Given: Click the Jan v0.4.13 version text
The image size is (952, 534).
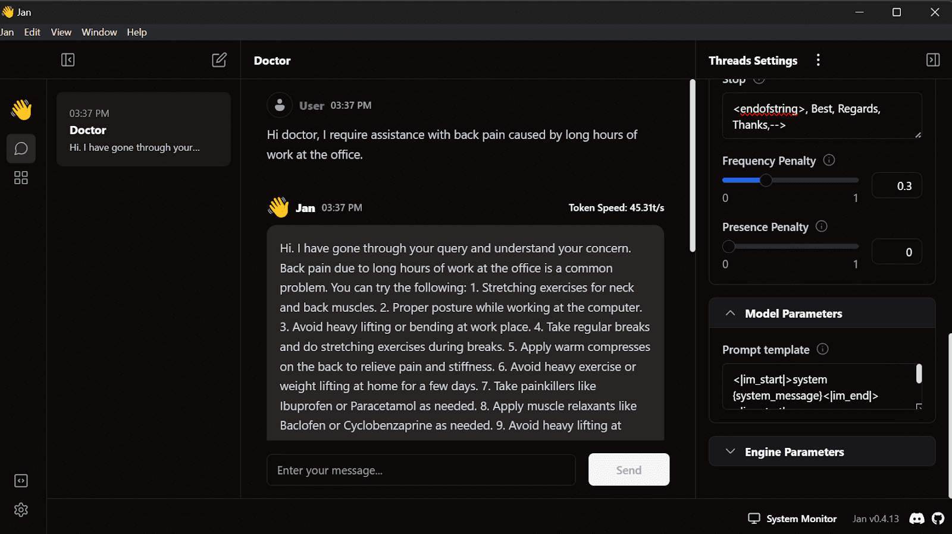Looking at the screenshot, I should [875, 519].
